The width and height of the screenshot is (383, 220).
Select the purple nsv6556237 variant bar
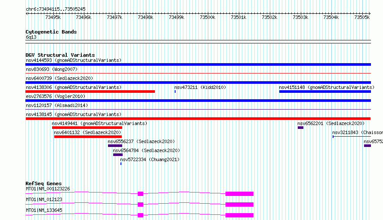[115, 146]
